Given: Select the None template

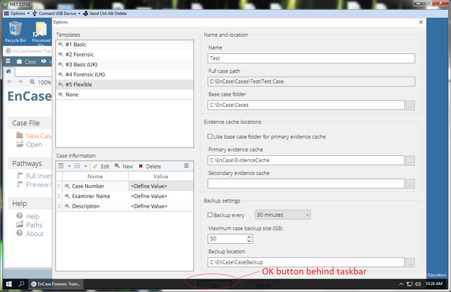Looking at the screenshot, I should click(x=72, y=94).
